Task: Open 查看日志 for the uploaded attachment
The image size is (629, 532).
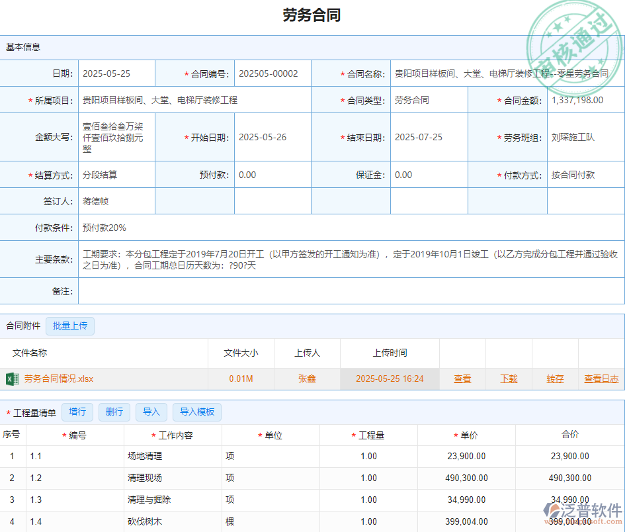Action: coord(601,378)
